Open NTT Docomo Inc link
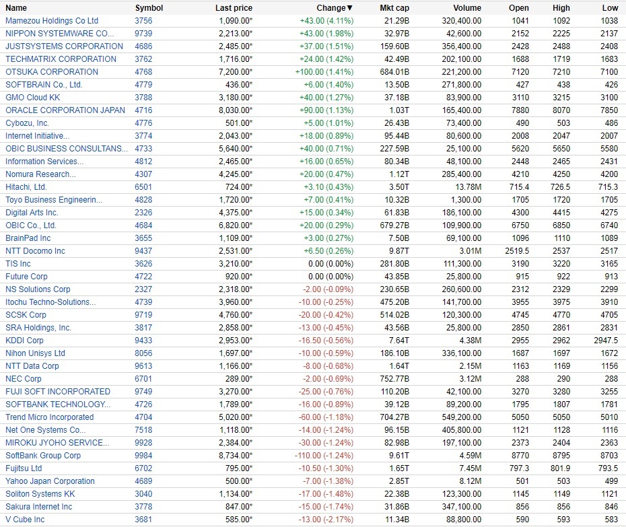Image resolution: width=626 pixels, height=527 pixels. click(x=35, y=251)
